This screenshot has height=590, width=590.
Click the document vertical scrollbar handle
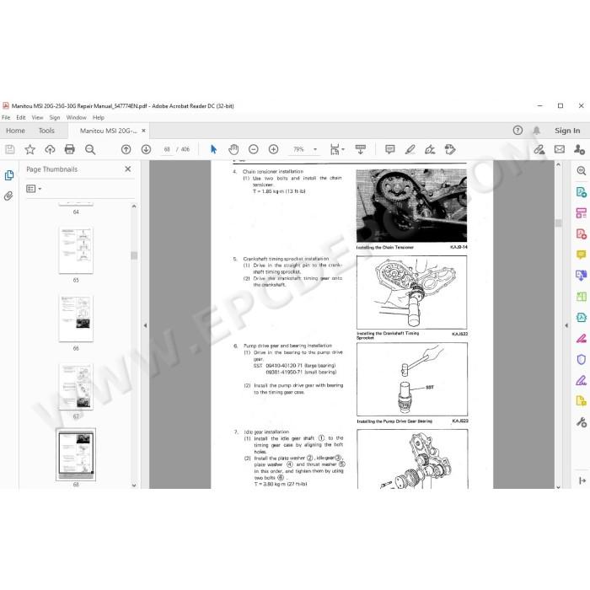558,223
